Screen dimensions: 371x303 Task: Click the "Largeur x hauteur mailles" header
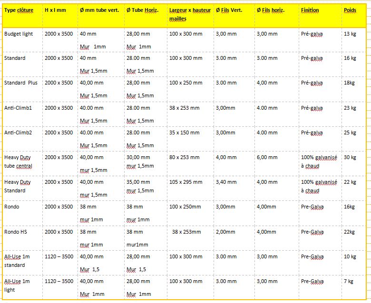[190, 14]
